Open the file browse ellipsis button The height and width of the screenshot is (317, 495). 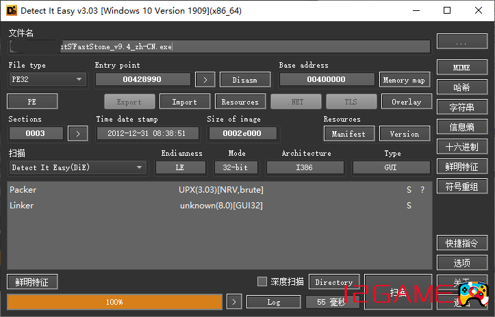461,42
